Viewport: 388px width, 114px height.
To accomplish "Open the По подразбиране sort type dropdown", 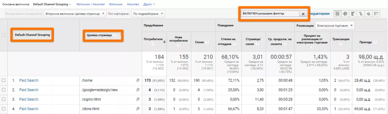I will (x=148, y=13).
